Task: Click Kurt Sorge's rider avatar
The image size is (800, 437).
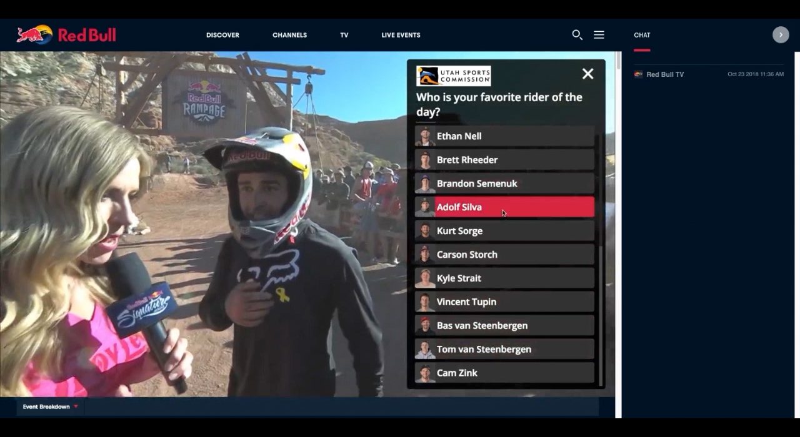Action: point(425,231)
